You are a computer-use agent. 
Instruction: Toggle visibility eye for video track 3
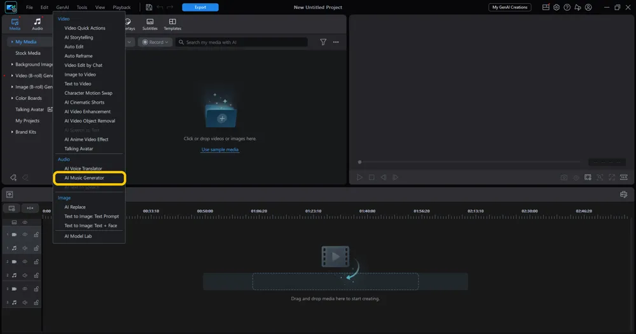point(25,289)
